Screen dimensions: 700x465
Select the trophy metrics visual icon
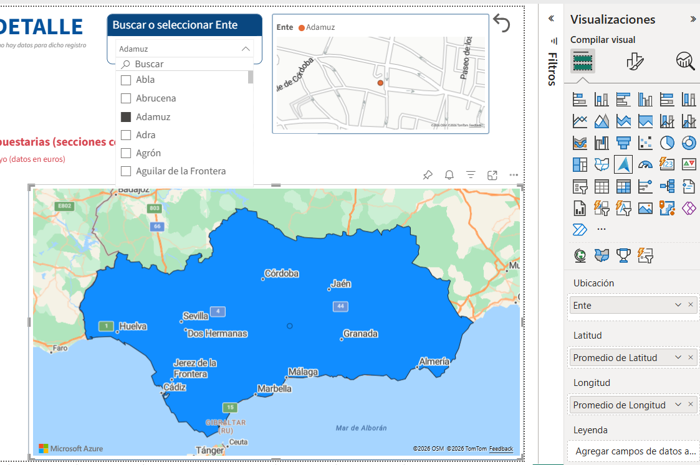[x=623, y=255]
